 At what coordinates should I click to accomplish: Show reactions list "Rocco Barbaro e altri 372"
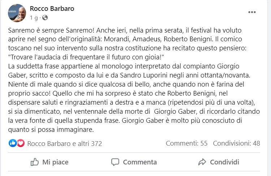tap(64, 143)
